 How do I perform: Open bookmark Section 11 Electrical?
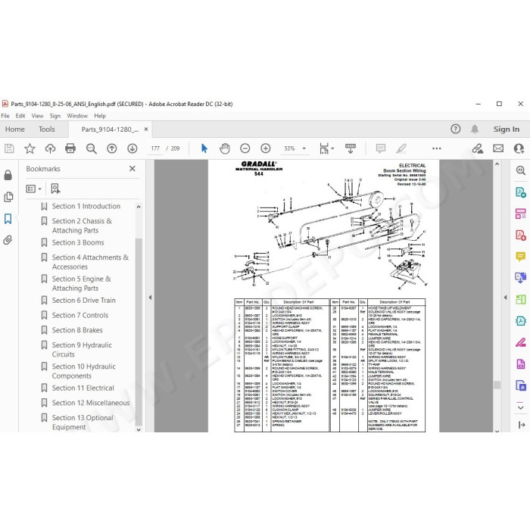tap(83, 388)
